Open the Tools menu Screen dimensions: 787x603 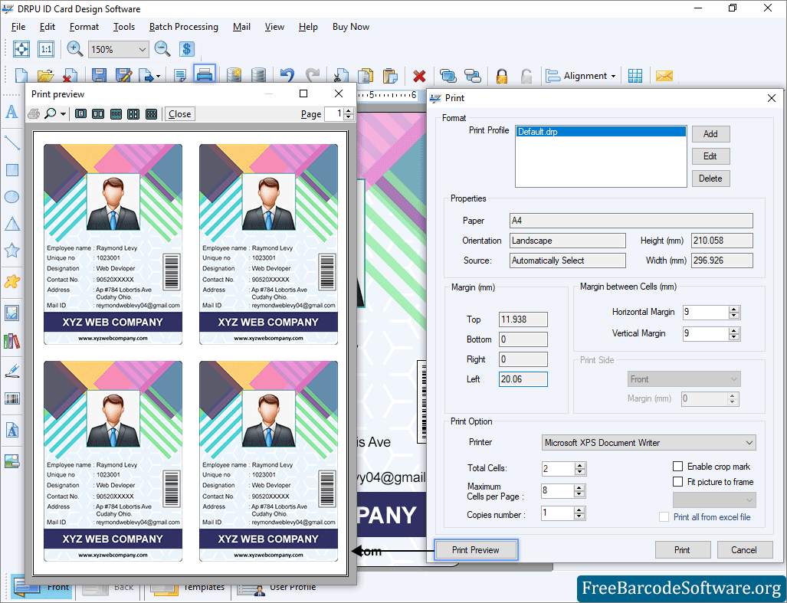point(124,27)
